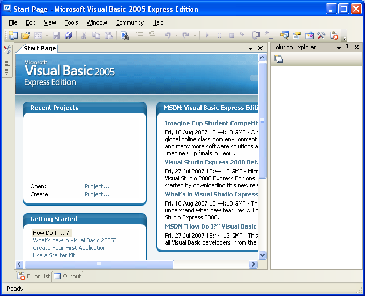365x296 pixels.
Task: Click the Stop Debugging square icon
Action: pyautogui.click(x=232, y=35)
